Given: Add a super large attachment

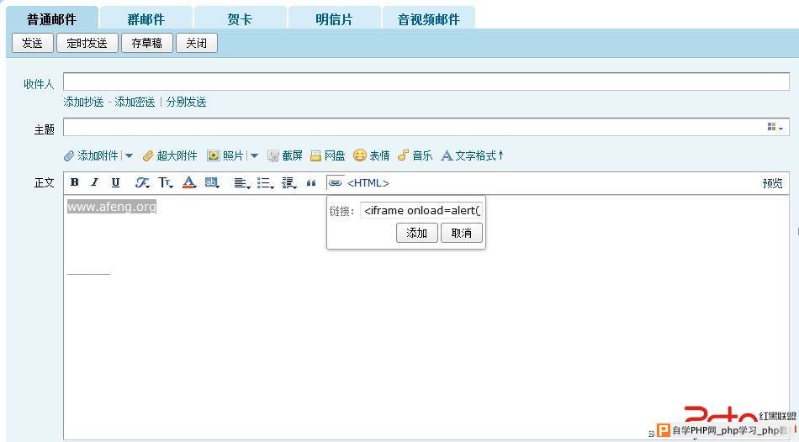Looking at the screenshot, I should tap(170, 155).
